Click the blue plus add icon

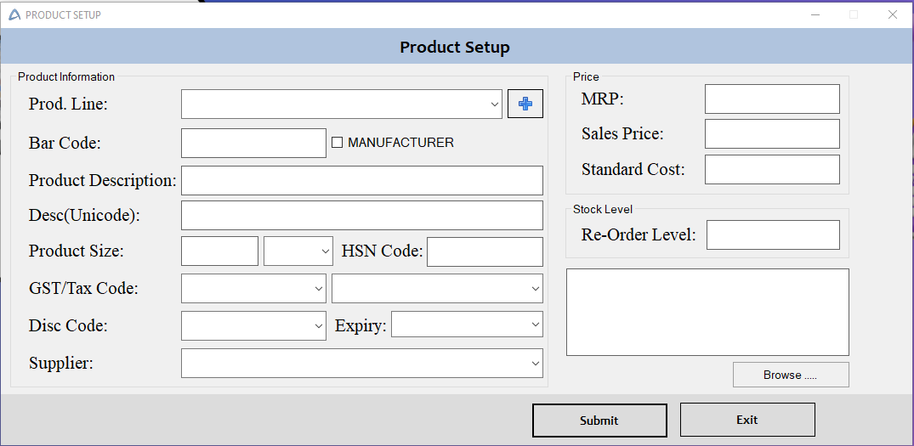525,104
